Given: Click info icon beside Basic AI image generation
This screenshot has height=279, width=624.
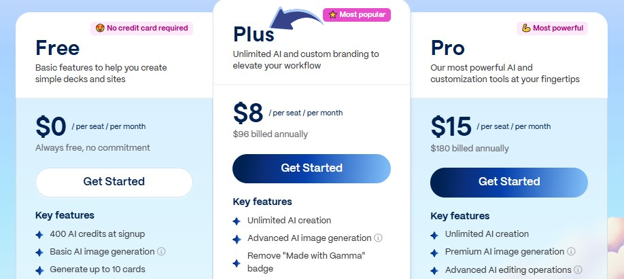Looking at the screenshot, I should 162,251.
